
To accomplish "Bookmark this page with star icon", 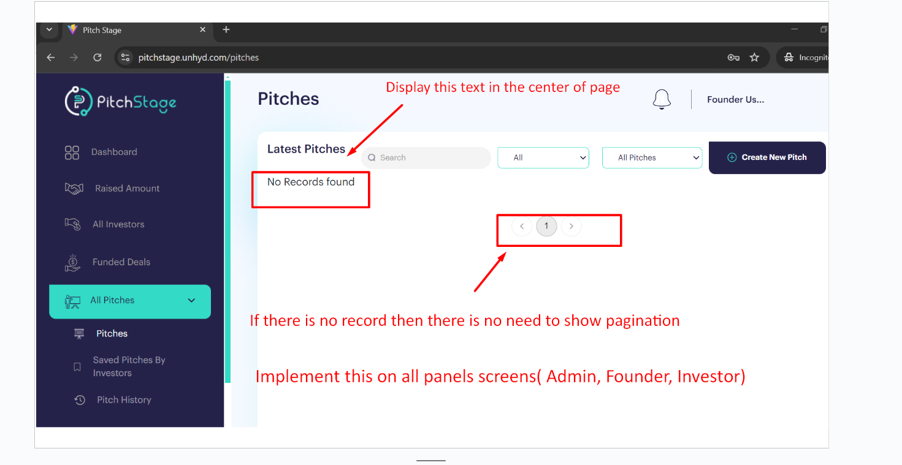I will tap(754, 58).
